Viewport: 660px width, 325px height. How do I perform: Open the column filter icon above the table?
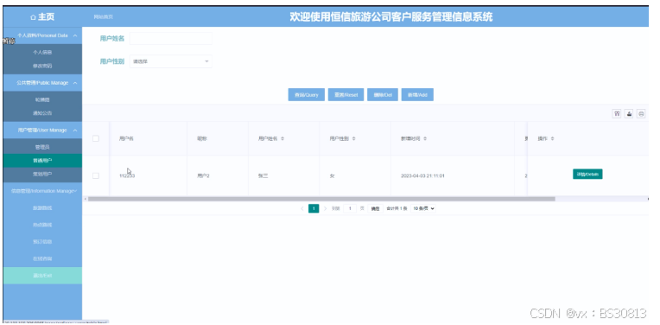pos(617,114)
